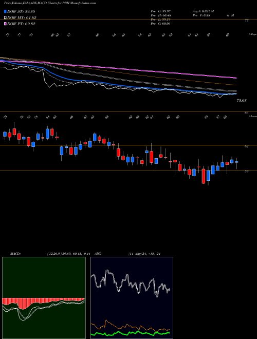Click the 'ADX' panel heading
The width and height of the screenshot is (257, 339).
[x=97, y=254]
